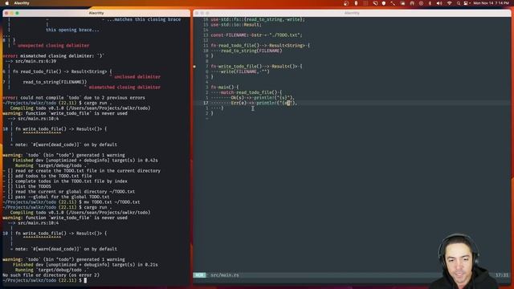
Task: Click 'No such file or directory (os error 2)'
Action: pos(51,275)
